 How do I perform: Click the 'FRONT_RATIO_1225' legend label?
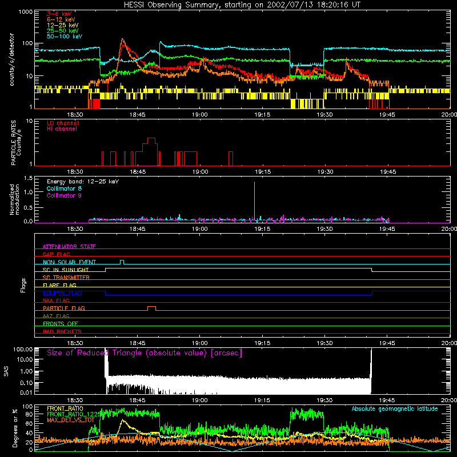tap(74, 414)
